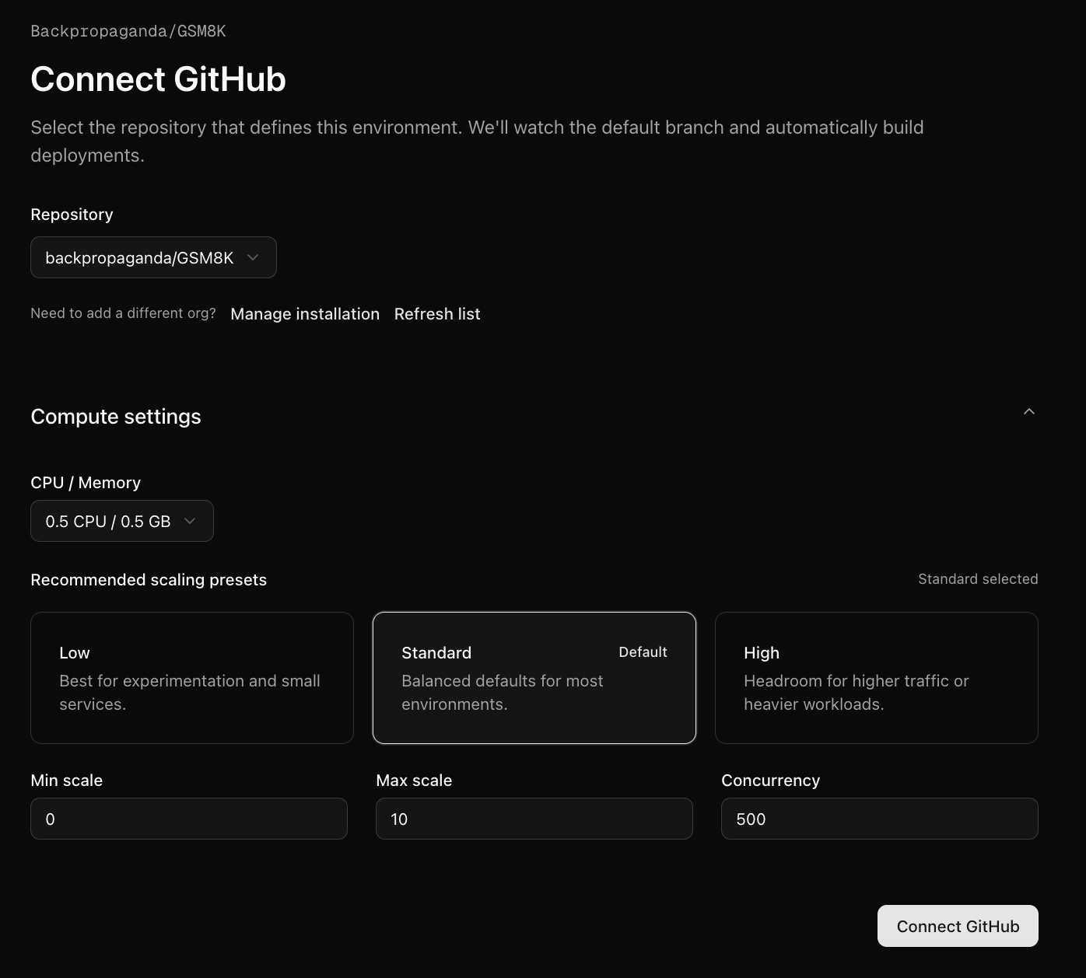Click the Standard selected label
This screenshot has height=978, width=1086.
pos(978,578)
